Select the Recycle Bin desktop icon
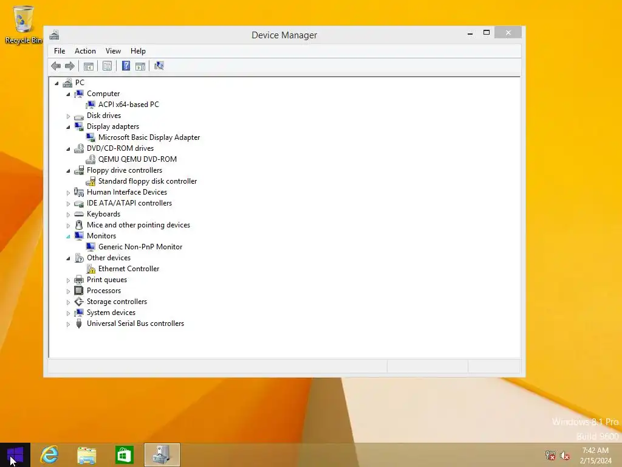Viewport: 622px width, 467px height. click(x=24, y=24)
